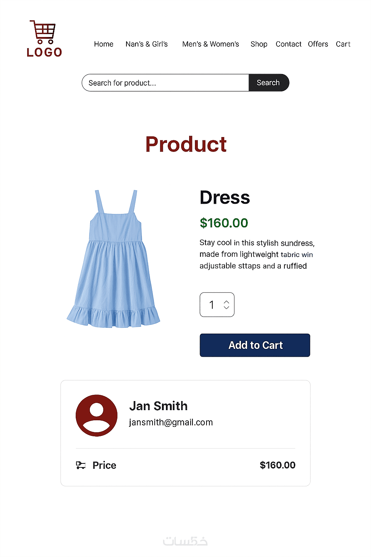Screen dimensions: 371x557
Task: Click the quantity number field
Action: [x=217, y=305]
